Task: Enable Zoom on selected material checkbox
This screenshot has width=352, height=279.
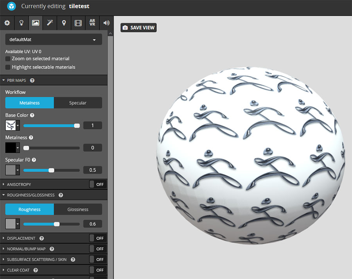Action: click(x=8, y=59)
